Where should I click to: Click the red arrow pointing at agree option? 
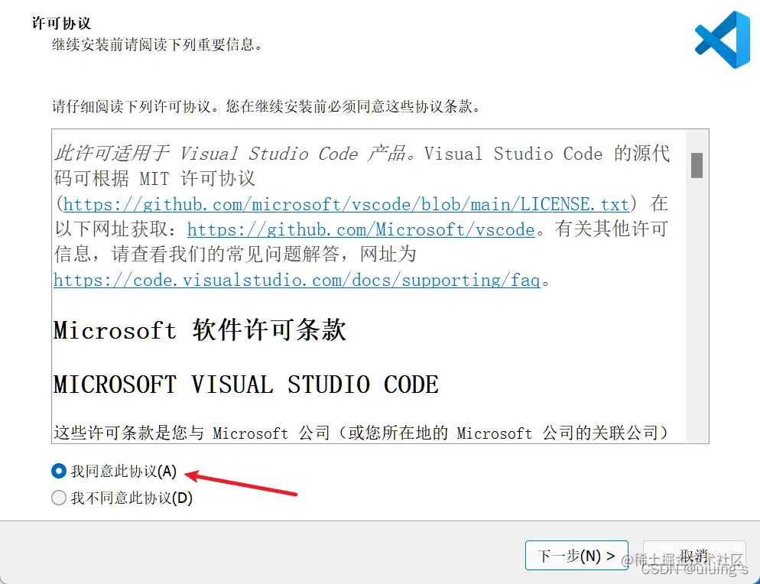tap(241, 482)
